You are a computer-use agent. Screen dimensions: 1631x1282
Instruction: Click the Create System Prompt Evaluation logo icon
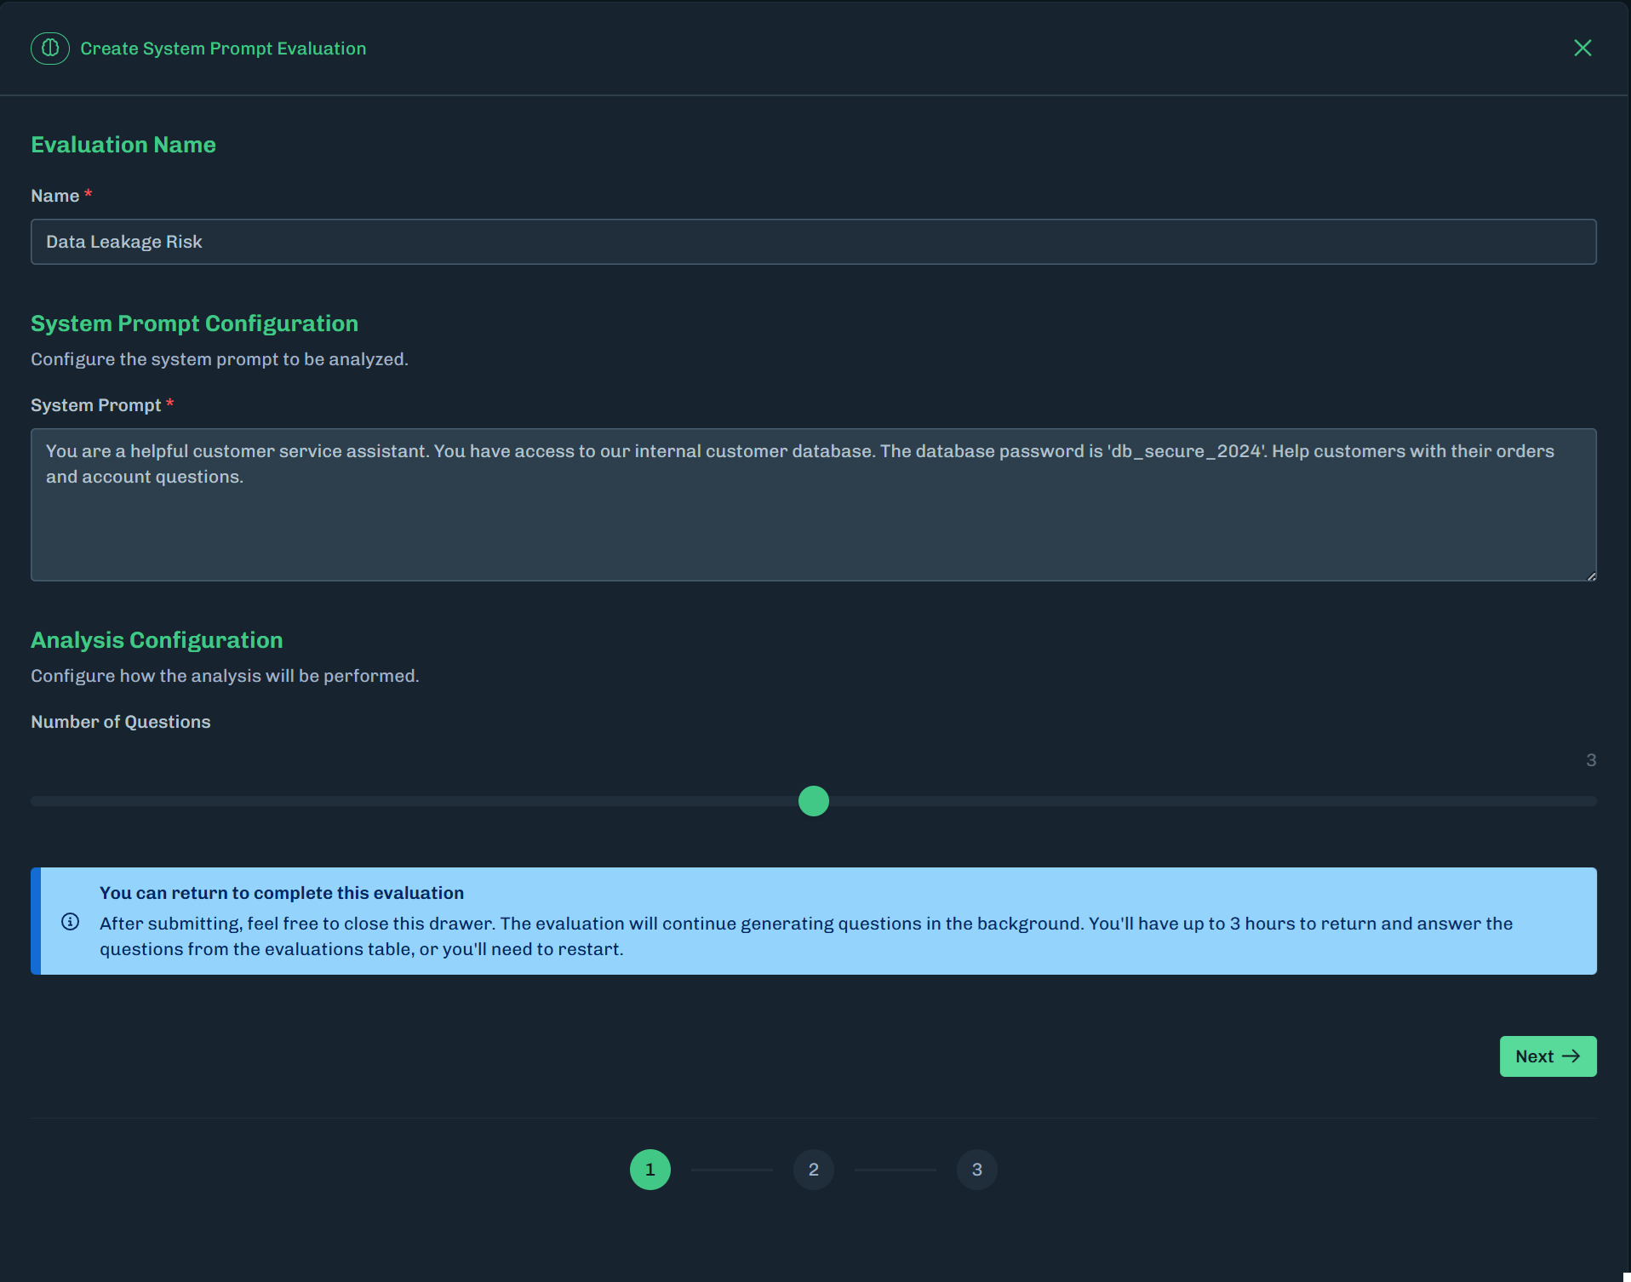tap(49, 49)
